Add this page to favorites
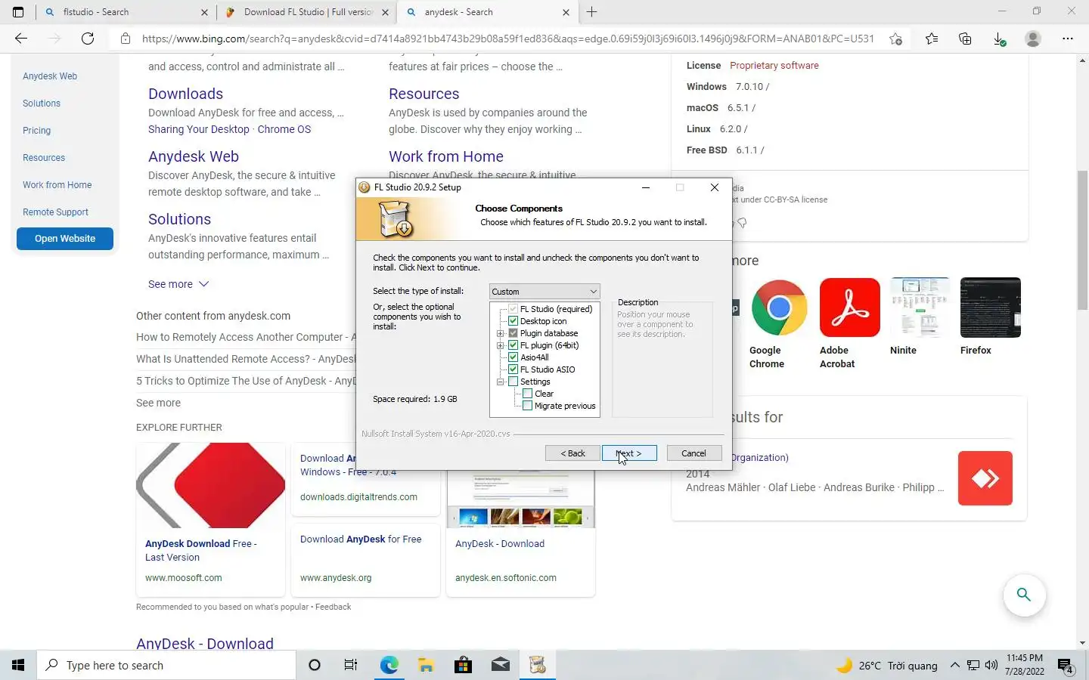 tap(896, 39)
